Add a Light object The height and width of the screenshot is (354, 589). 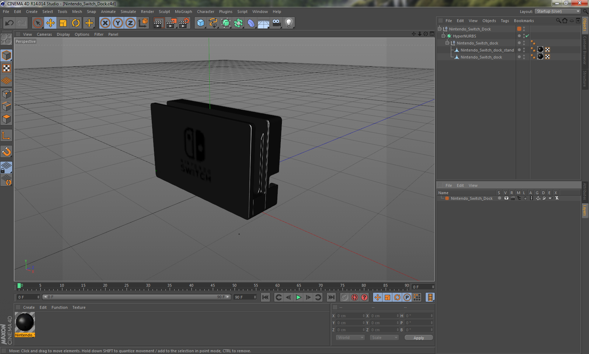pos(289,23)
